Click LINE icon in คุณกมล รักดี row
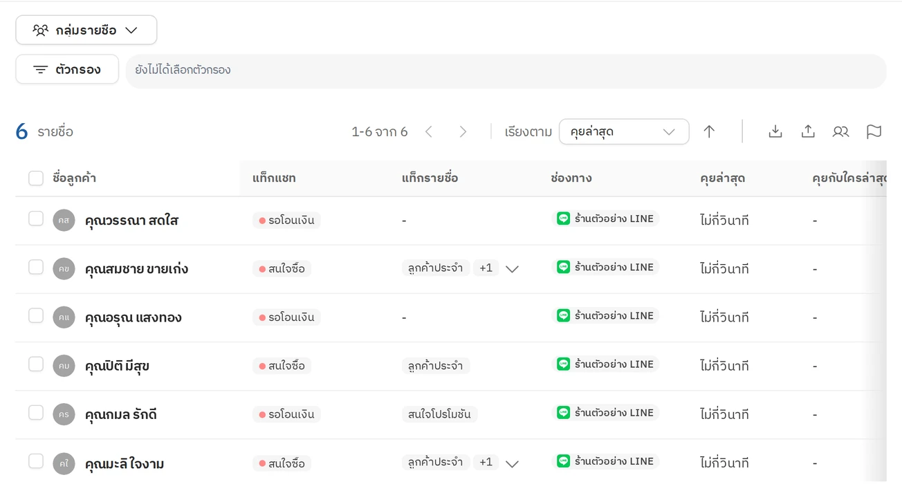This screenshot has width=902, height=502. coord(564,412)
